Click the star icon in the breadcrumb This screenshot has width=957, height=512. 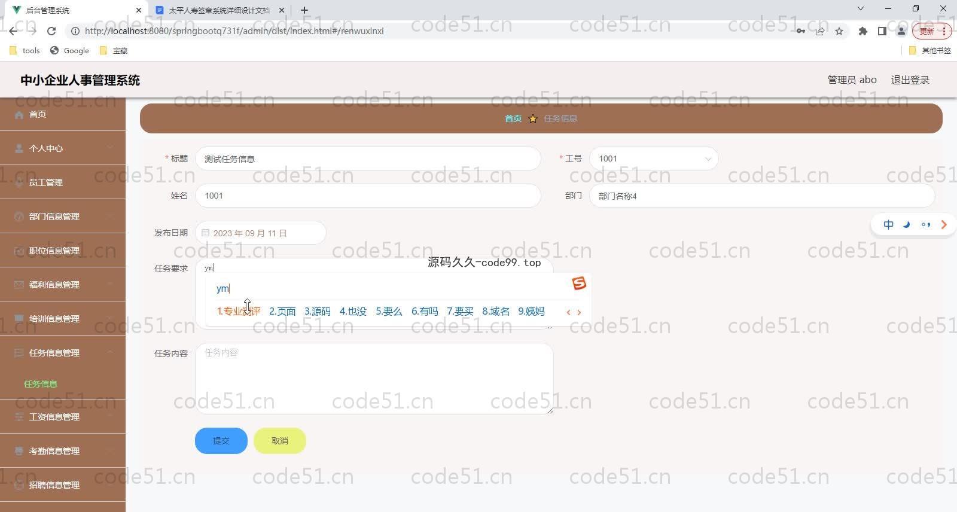[x=533, y=119]
